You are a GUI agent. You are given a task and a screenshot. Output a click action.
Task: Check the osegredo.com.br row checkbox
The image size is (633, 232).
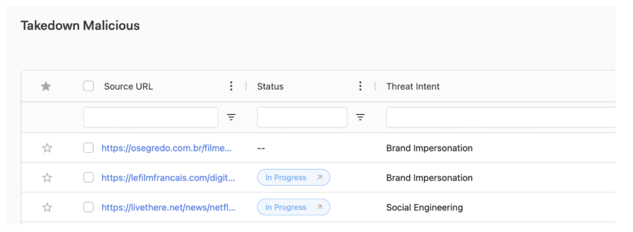tap(88, 148)
